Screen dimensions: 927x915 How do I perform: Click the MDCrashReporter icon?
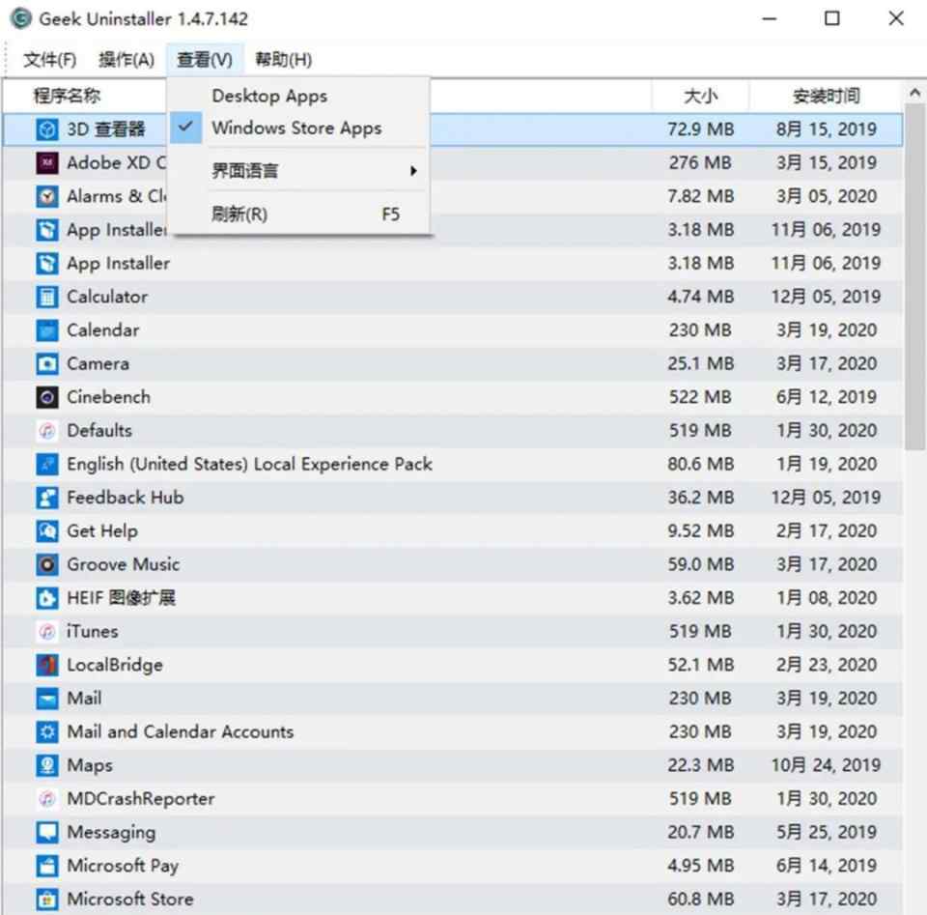point(46,798)
